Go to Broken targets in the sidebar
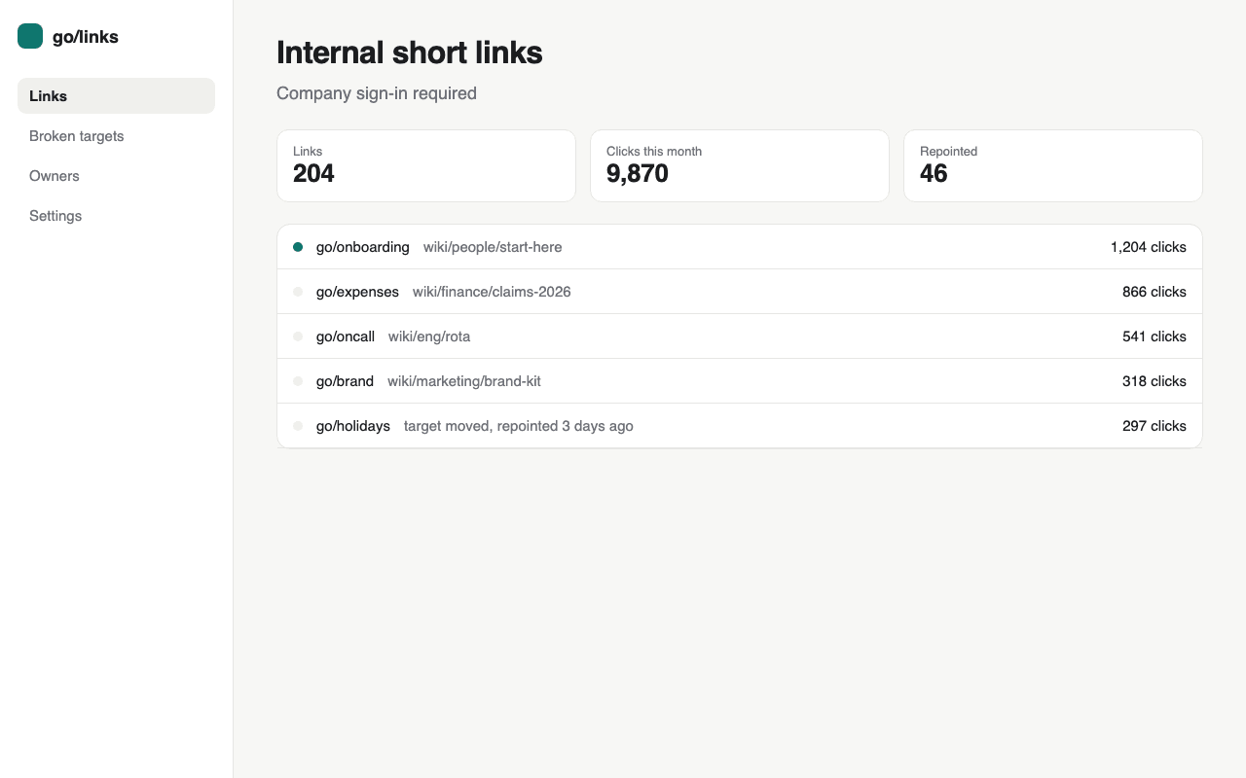1246x778 pixels. [116, 135]
